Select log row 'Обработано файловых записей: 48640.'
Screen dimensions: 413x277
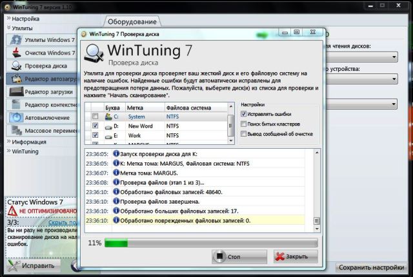pos(195,192)
